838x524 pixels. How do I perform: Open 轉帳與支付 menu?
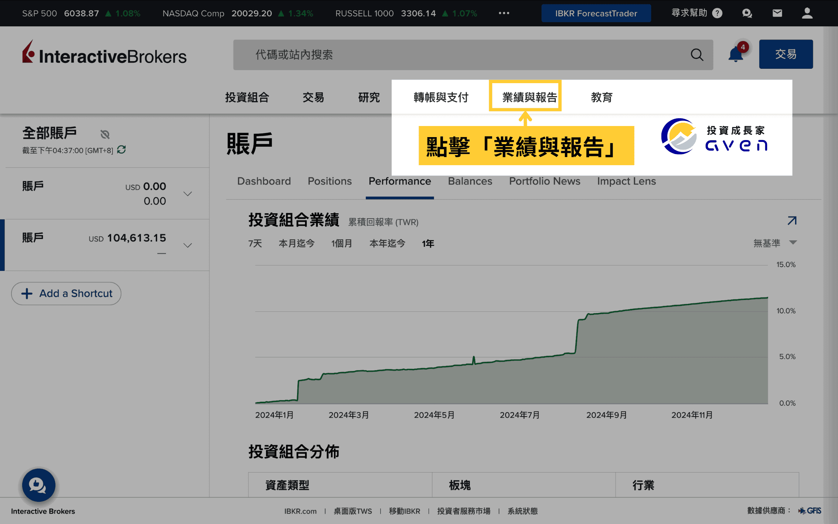click(441, 97)
